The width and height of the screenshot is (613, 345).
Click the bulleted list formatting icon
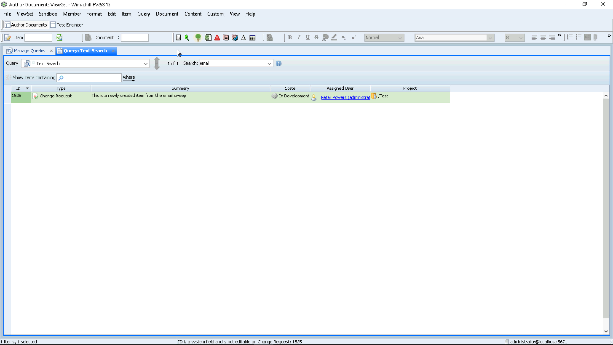click(579, 37)
